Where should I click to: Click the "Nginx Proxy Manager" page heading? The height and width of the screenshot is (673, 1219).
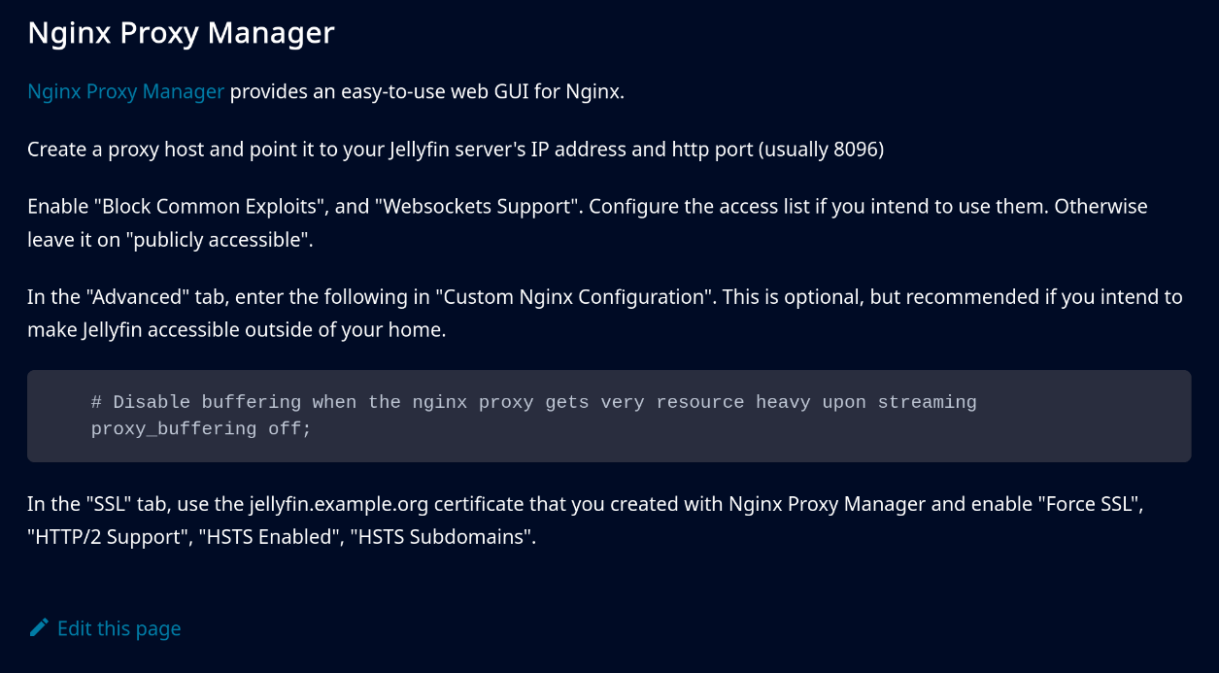[x=181, y=33]
